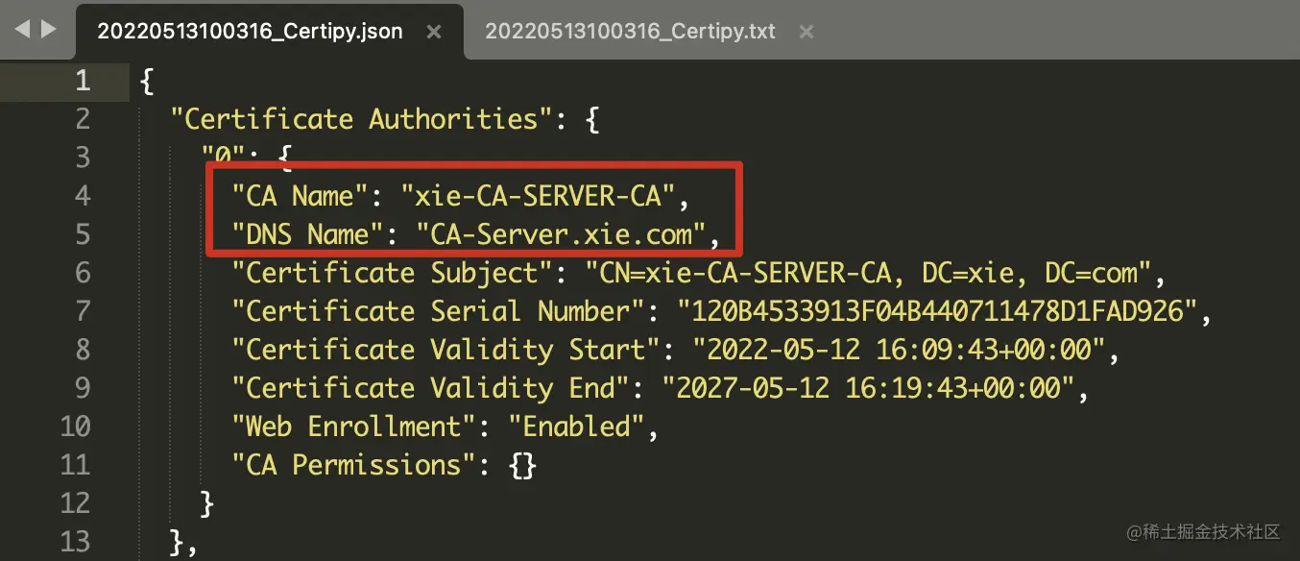Click the "Certificate Validity Start" key
Screen dimensions: 1300x561
(x=446, y=350)
